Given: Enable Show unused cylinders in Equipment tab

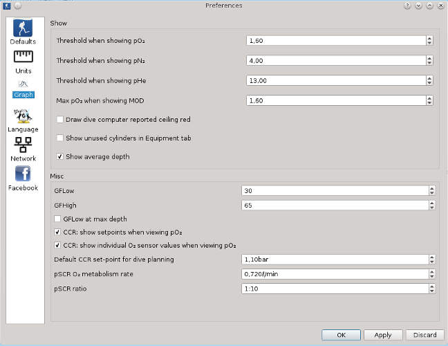Looking at the screenshot, I should 59,138.
